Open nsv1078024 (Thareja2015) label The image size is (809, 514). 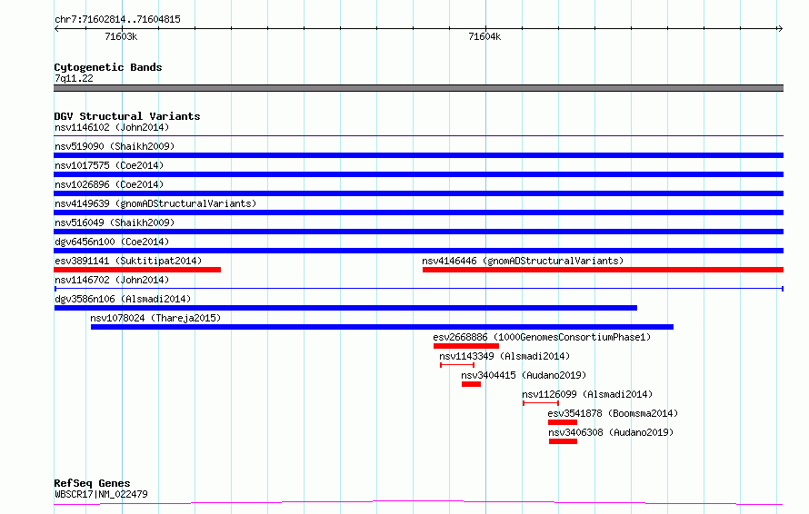(155, 318)
